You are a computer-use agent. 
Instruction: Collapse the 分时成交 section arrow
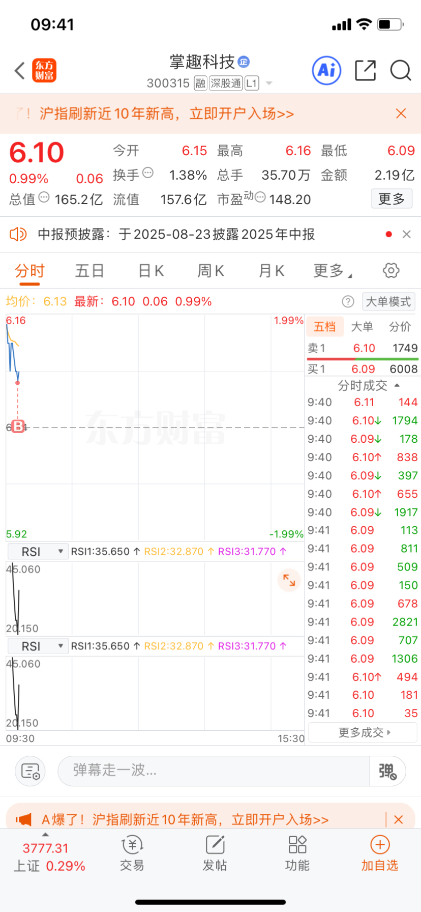click(x=397, y=385)
